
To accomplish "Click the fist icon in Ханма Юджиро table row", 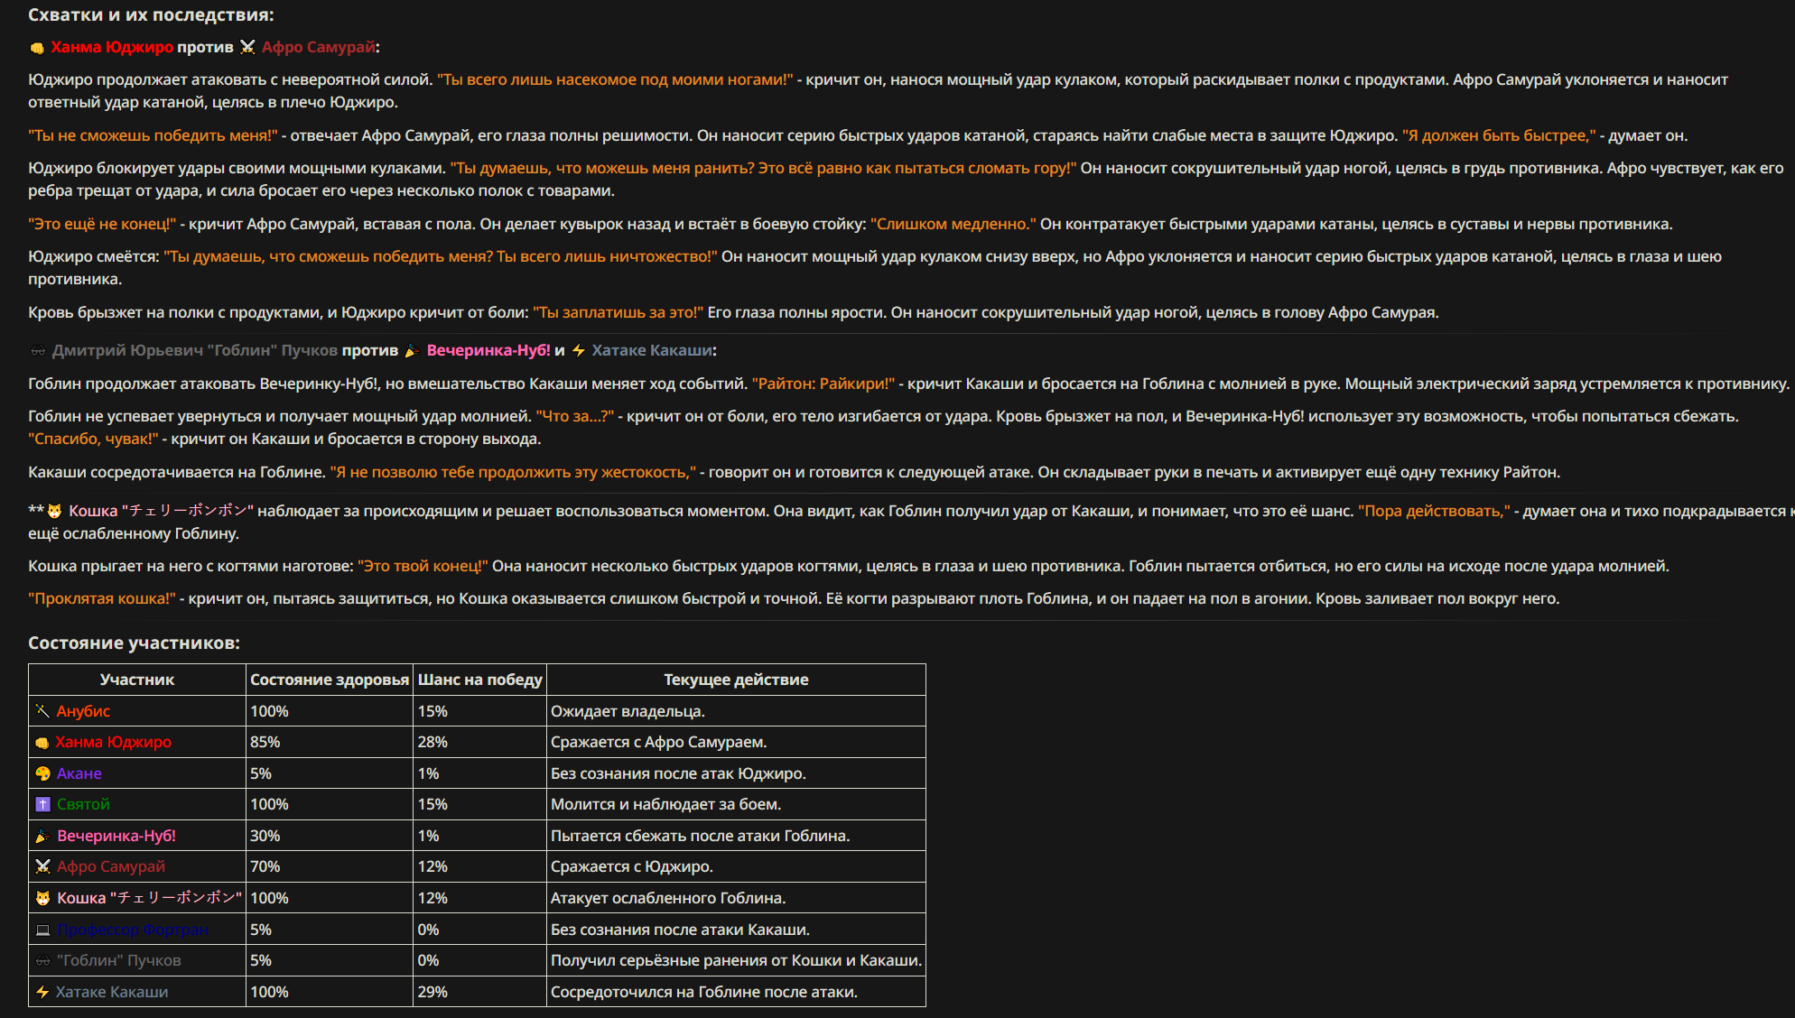I will click(x=42, y=743).
